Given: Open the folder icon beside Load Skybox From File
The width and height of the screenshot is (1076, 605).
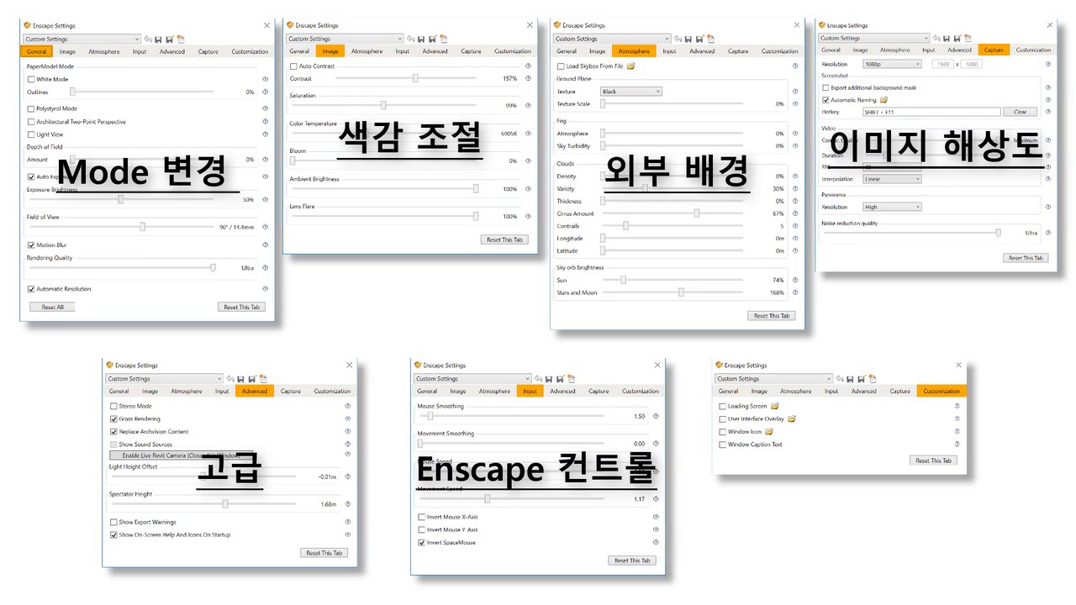Looking at the screenshot, I should (630, 66).
